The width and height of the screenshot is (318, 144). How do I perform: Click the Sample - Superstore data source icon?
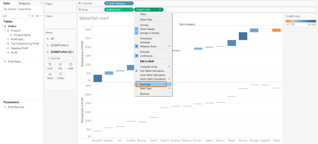(x=5, y=9)
